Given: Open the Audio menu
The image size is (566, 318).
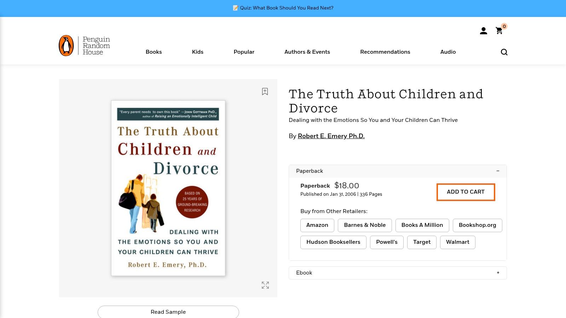Looking at the screenshot, I should 448,52.
